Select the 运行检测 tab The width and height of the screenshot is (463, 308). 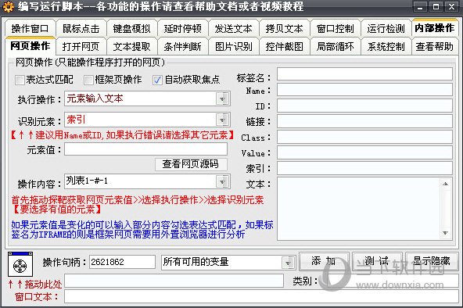(x=386, y=29)
